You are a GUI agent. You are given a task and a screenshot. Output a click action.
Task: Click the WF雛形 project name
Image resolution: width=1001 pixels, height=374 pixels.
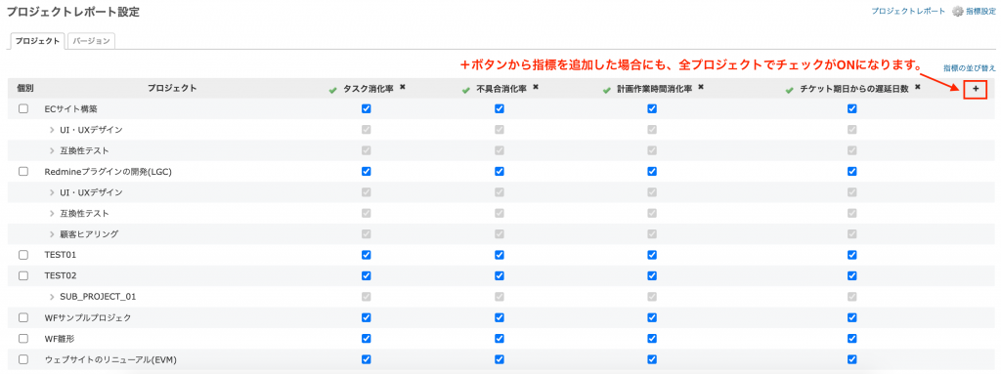click(60, 338)
